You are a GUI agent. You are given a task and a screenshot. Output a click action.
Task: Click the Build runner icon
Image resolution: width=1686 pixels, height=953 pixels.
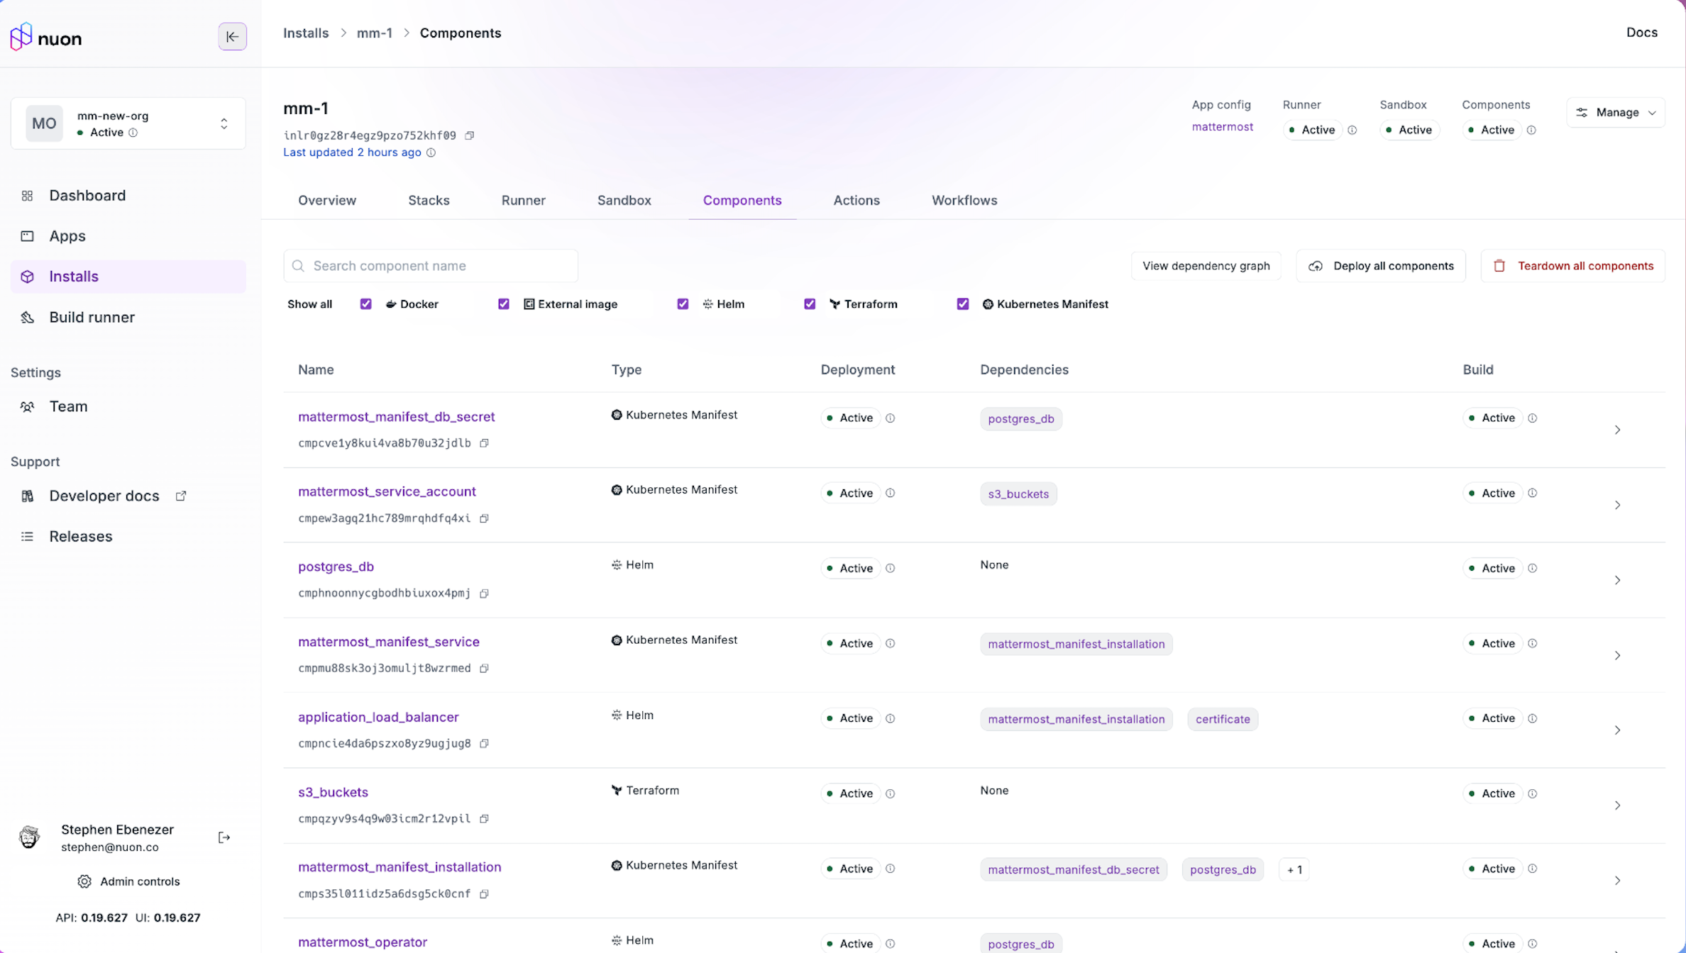tap(27, 318)
